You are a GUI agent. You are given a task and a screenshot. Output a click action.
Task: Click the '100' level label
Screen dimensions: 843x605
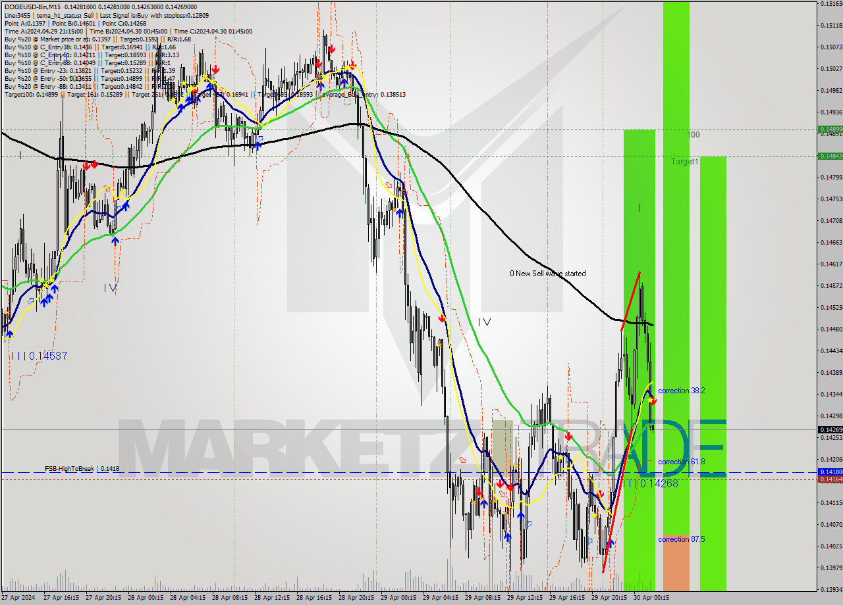pos(693,135)
